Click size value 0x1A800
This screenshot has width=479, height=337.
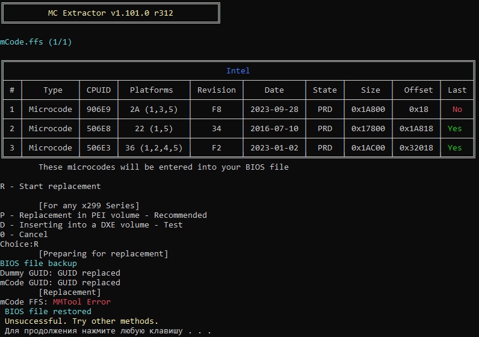pyautogui.click(x=368, y=110)
